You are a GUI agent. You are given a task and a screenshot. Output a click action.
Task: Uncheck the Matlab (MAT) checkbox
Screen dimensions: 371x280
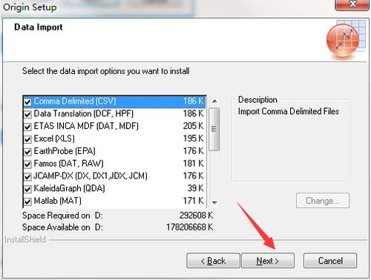pyautogui.click(x=27, y=201)
